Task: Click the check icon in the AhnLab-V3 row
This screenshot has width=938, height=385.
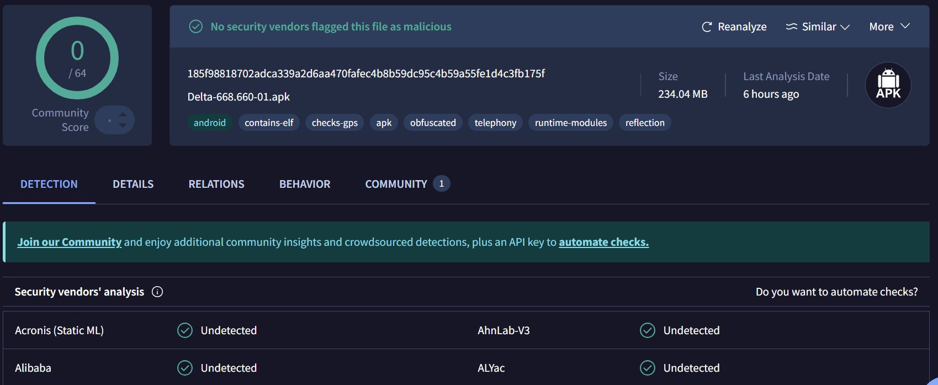Action: (648, 330)
